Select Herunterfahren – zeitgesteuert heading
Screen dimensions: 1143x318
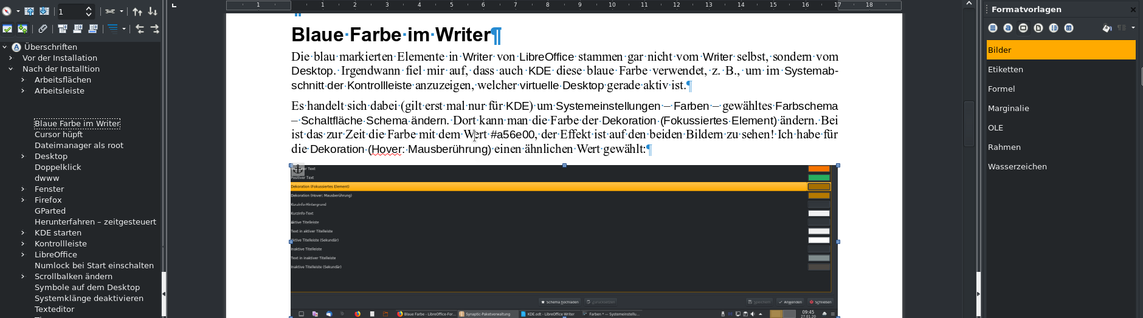pos(95,222)
